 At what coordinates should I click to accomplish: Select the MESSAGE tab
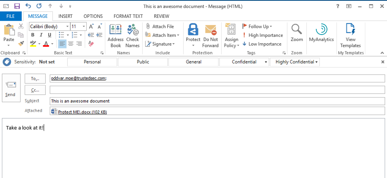(x=38, y=16)
